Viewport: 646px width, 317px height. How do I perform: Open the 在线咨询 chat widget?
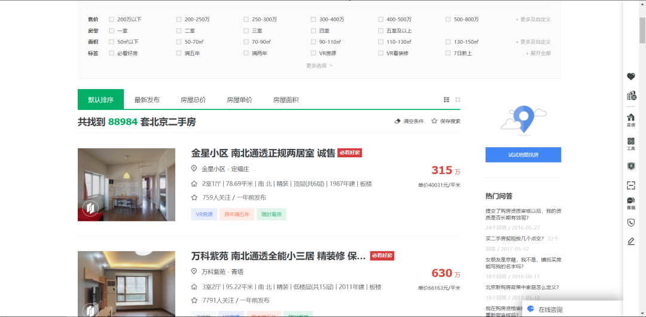click(x=572, y=309)
